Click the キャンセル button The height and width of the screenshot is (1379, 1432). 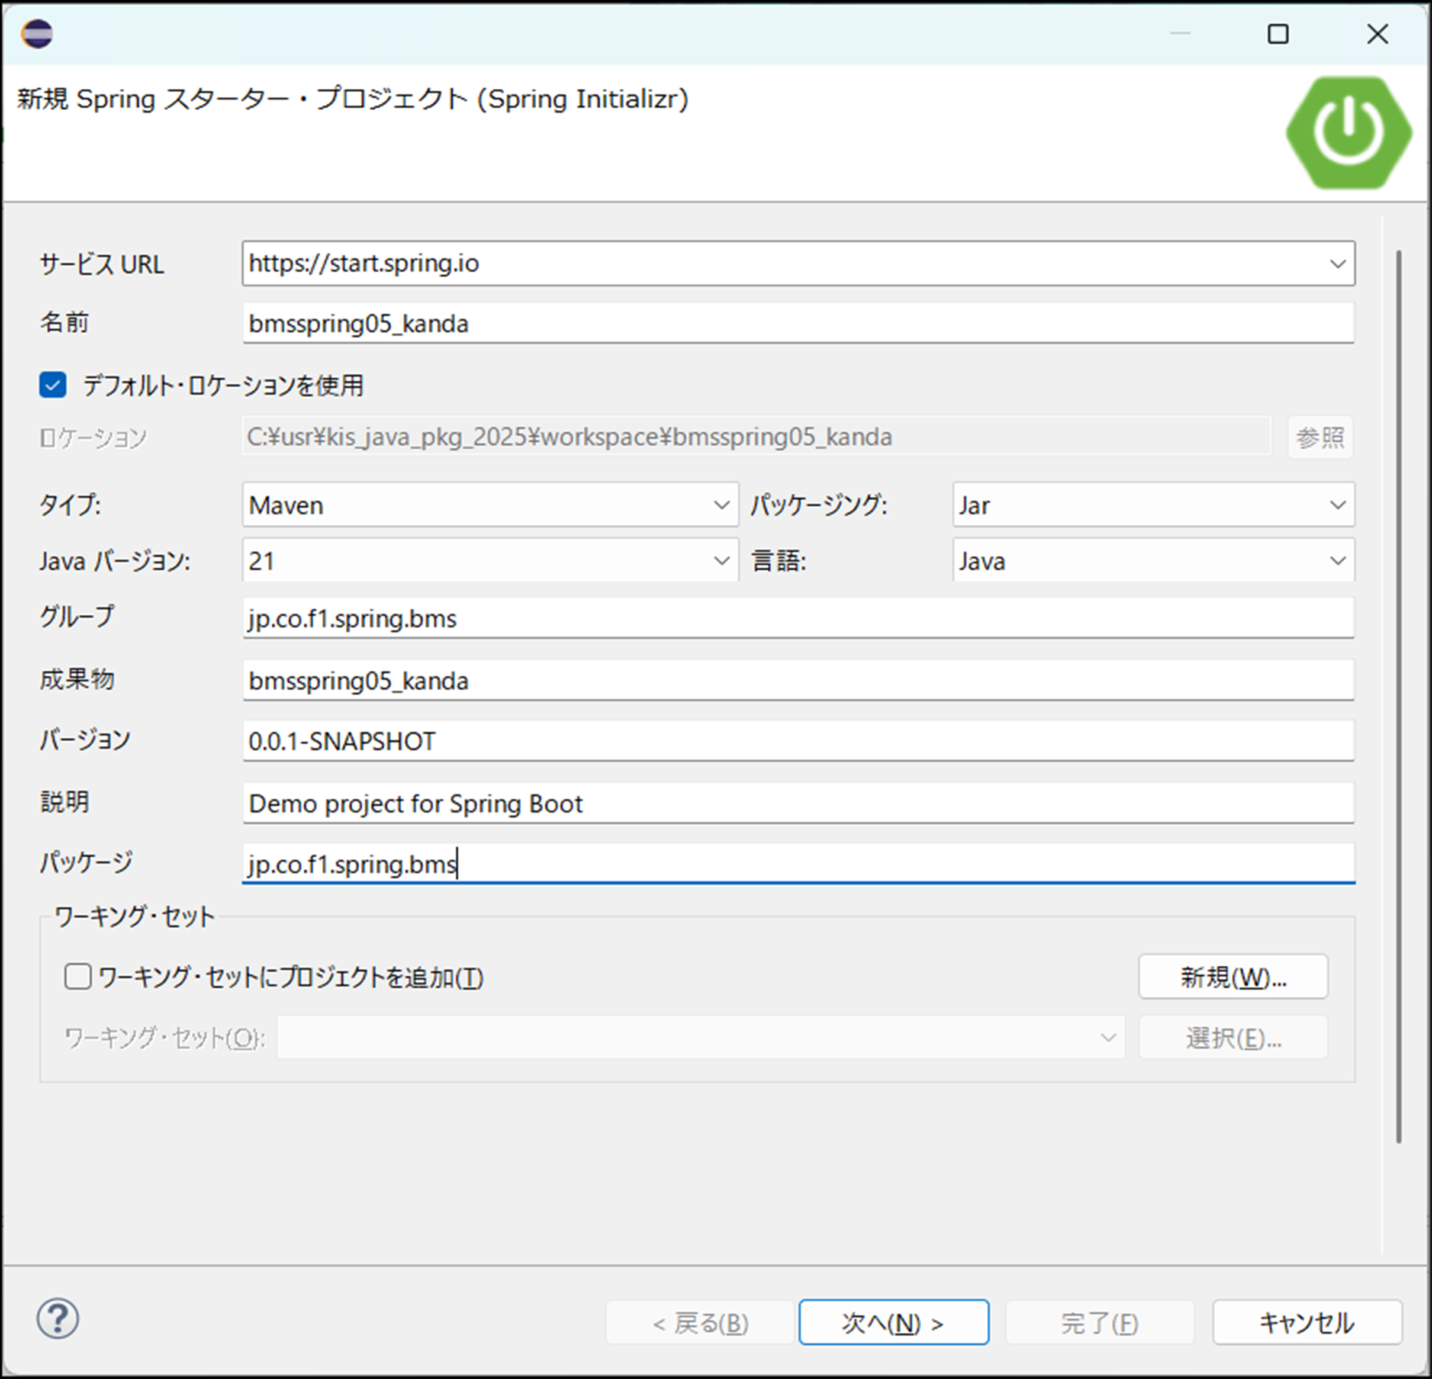pos(1307,1322)
